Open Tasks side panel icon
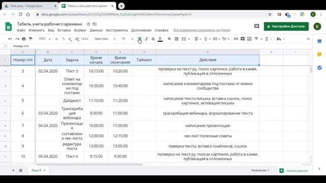The height and width of the screenshot is (183, 326). (319, 68)
